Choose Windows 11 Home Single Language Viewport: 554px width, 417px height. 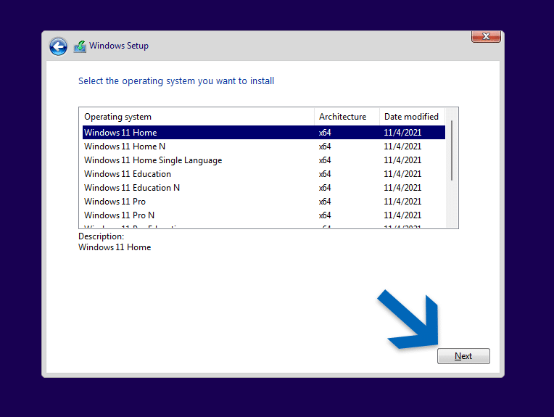[x=263, y=160]
